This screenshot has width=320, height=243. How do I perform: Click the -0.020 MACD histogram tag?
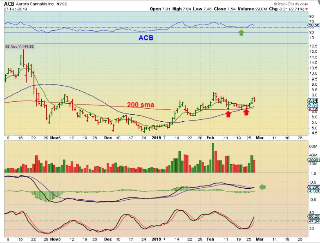coord(314,191)
